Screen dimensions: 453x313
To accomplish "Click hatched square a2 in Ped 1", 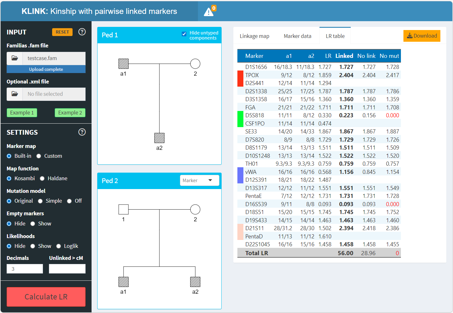I will pos(159,138).
